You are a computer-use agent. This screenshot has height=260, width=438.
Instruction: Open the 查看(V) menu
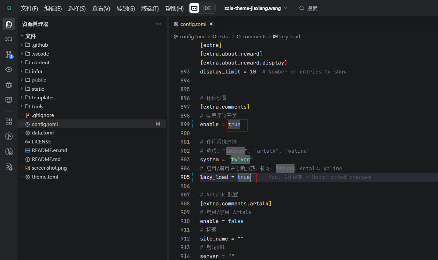101,9
